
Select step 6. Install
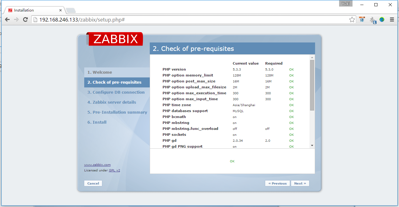coord(117,122)
